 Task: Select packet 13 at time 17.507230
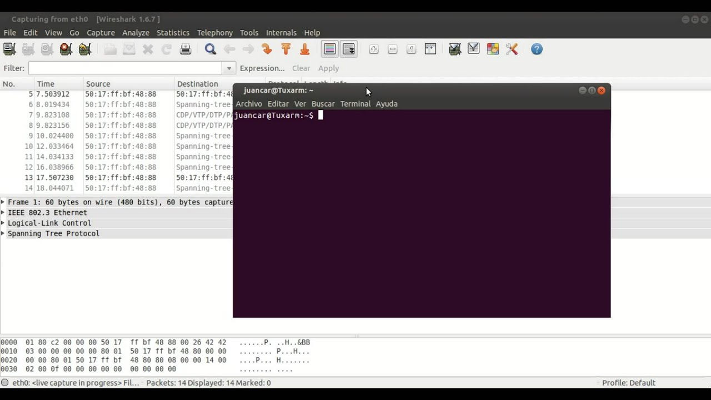[117, 178]
